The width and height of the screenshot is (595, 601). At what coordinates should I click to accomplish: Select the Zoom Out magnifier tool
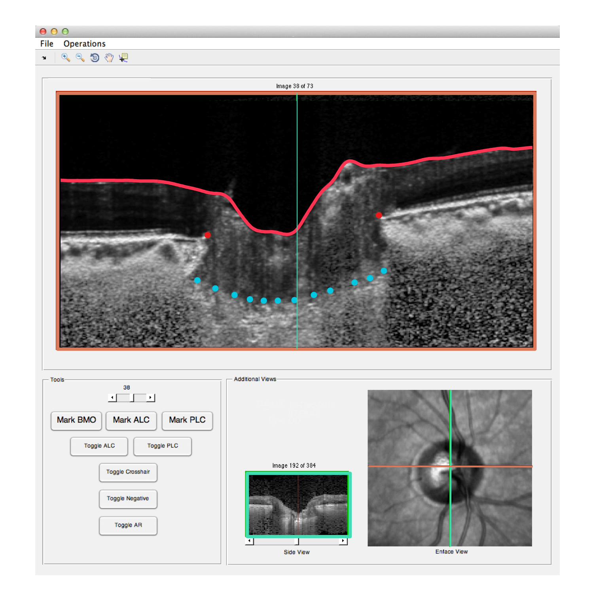coord(80,58)
